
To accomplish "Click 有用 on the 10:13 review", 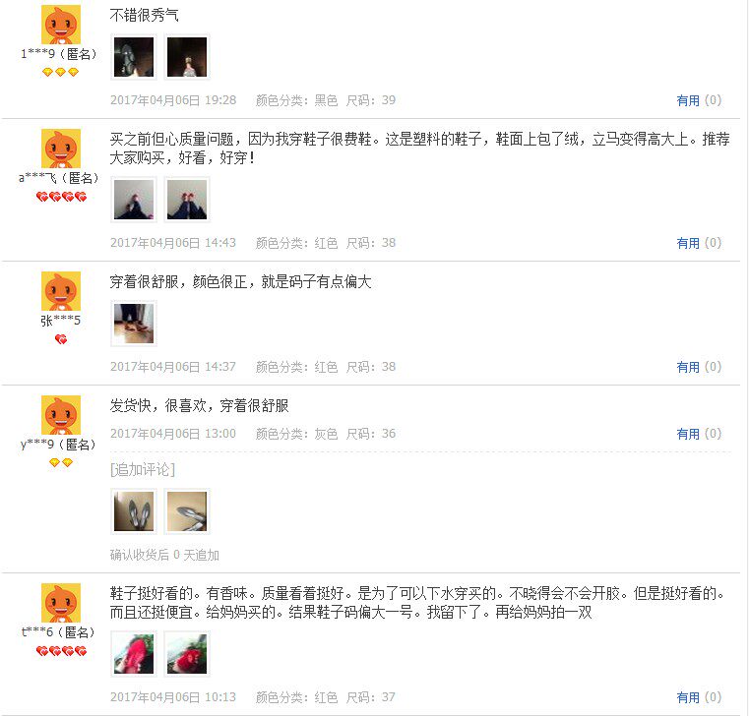I will (x=688, y=697).
